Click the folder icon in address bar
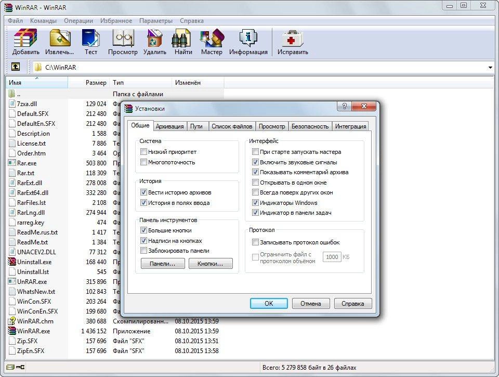Viewport: 499px width, 377px height. tap(38, 67)
